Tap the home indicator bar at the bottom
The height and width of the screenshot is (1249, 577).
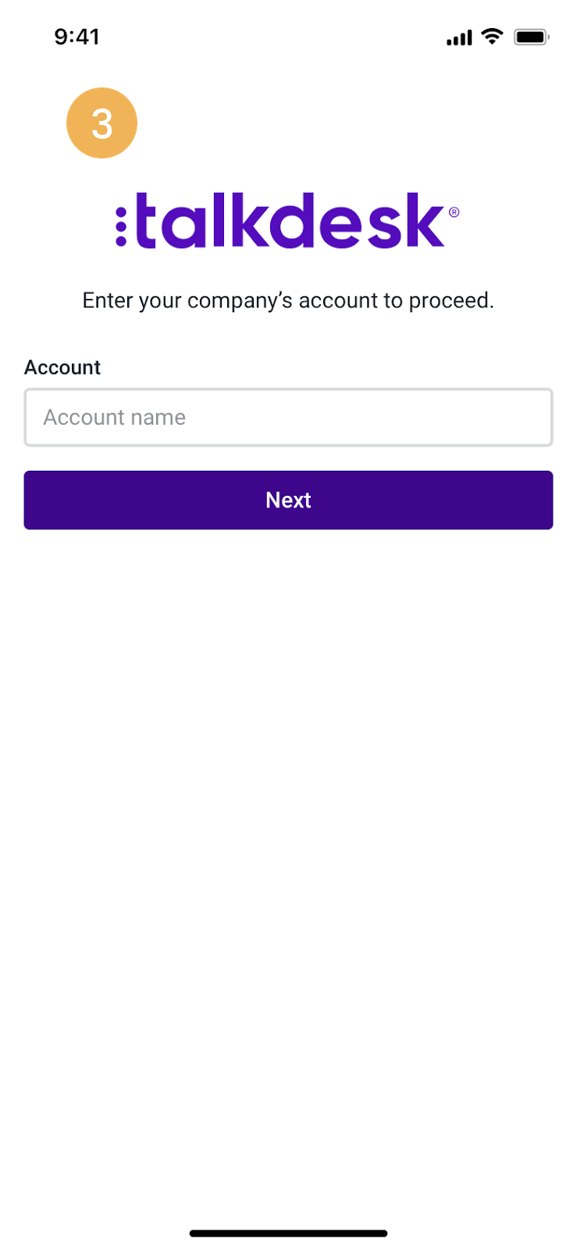tap(288, 1233)
